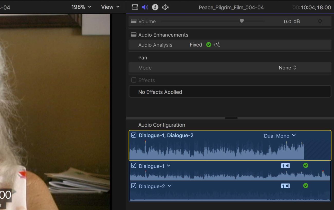This screenshot has height=210, width=334.
Task: Click the mono speaker badge on Dialogue-1 row
Action: click(286, 166)
